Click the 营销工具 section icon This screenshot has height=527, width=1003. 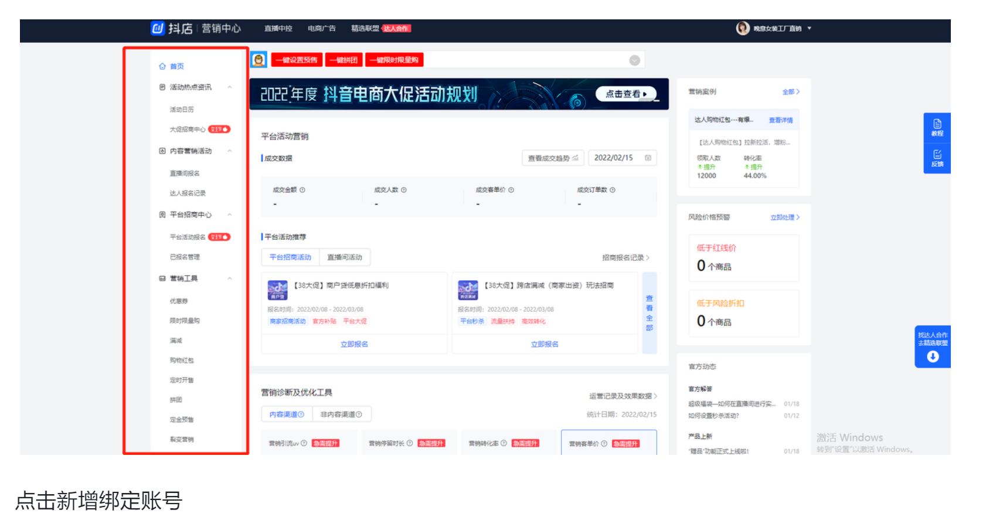162,278
